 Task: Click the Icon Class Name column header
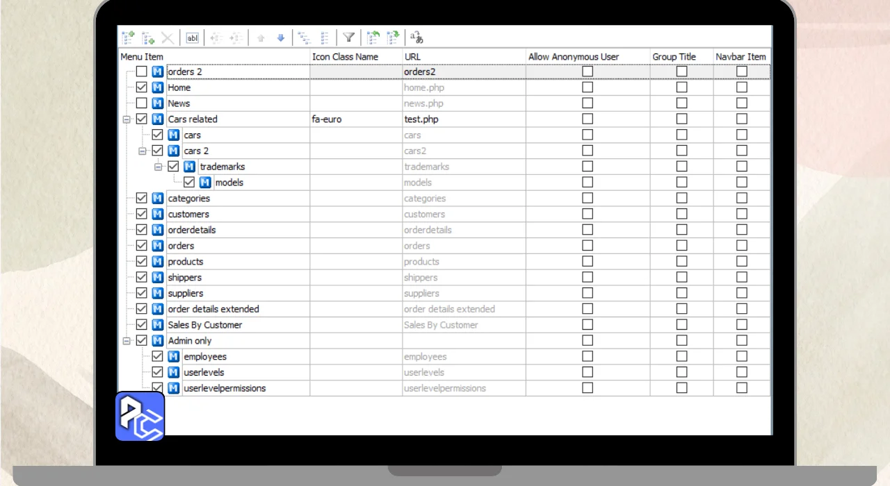346,57
